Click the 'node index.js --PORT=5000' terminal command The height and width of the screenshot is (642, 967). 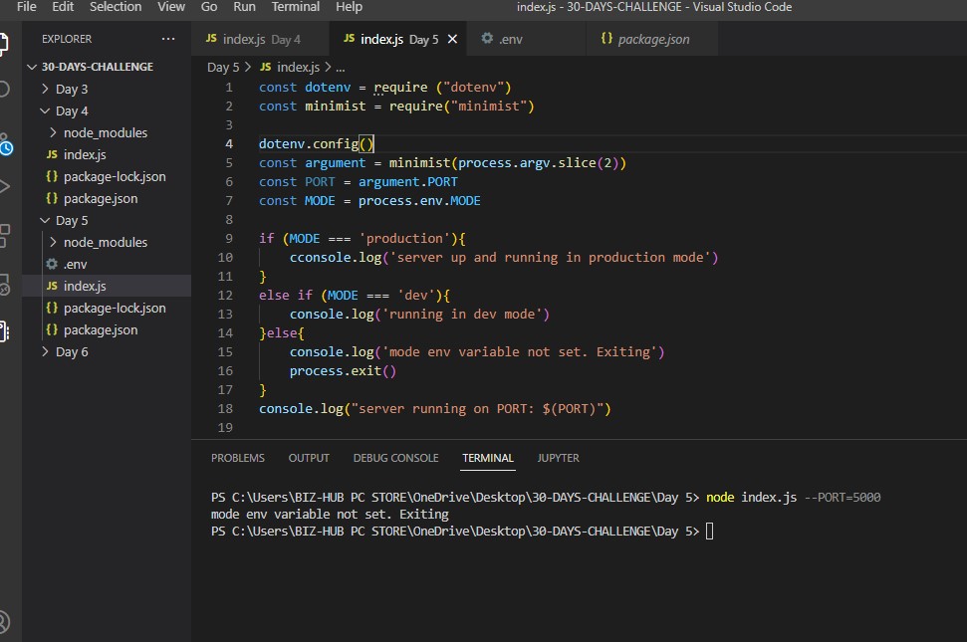click(793, 498)
